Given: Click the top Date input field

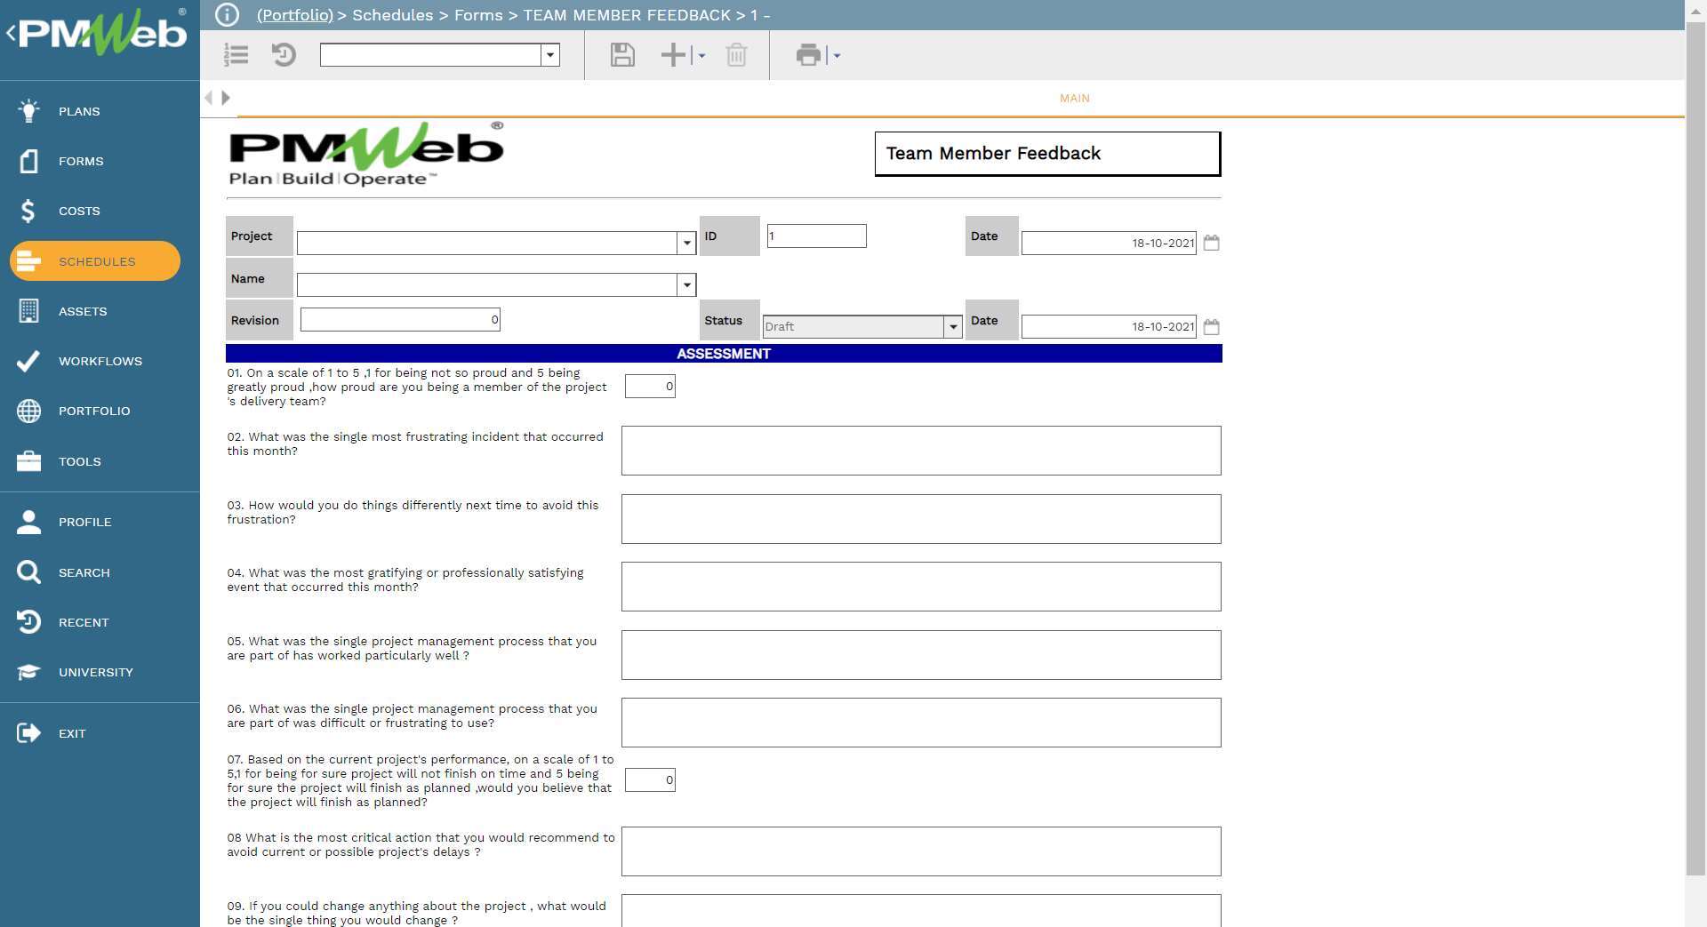Looking at the screenshot, I should (1109, 243).
